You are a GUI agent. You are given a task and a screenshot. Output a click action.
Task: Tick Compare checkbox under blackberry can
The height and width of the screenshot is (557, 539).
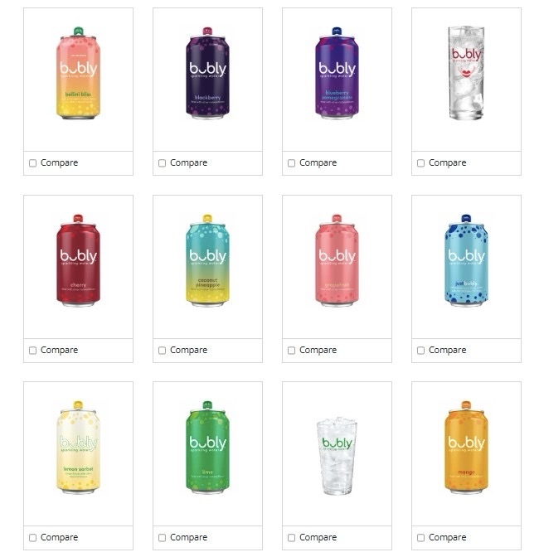click(x=162, y=163)
